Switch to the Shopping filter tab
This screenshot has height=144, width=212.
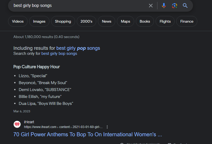[63, 21]
